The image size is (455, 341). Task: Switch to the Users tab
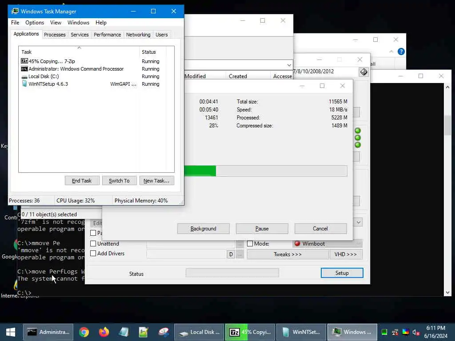tap(162, 35)
